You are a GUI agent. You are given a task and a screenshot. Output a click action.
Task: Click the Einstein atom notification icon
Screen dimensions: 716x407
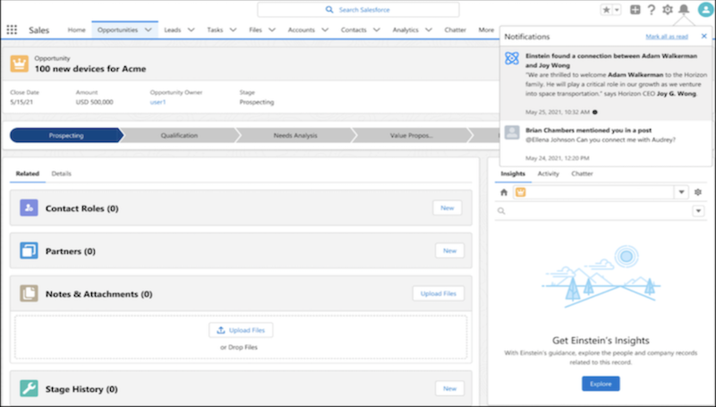(x=512, y=58)
